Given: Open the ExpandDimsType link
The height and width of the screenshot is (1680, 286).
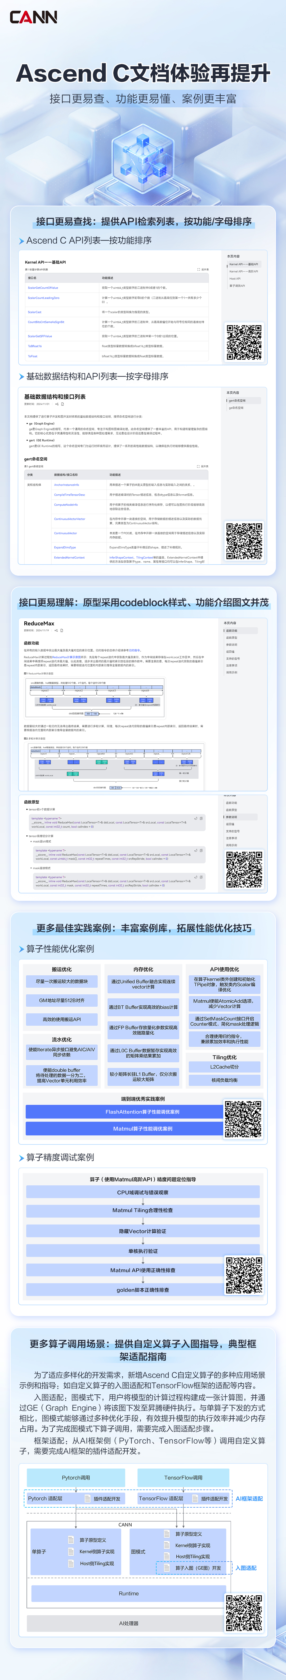Looking at the screenshot, I should [65, 548].
